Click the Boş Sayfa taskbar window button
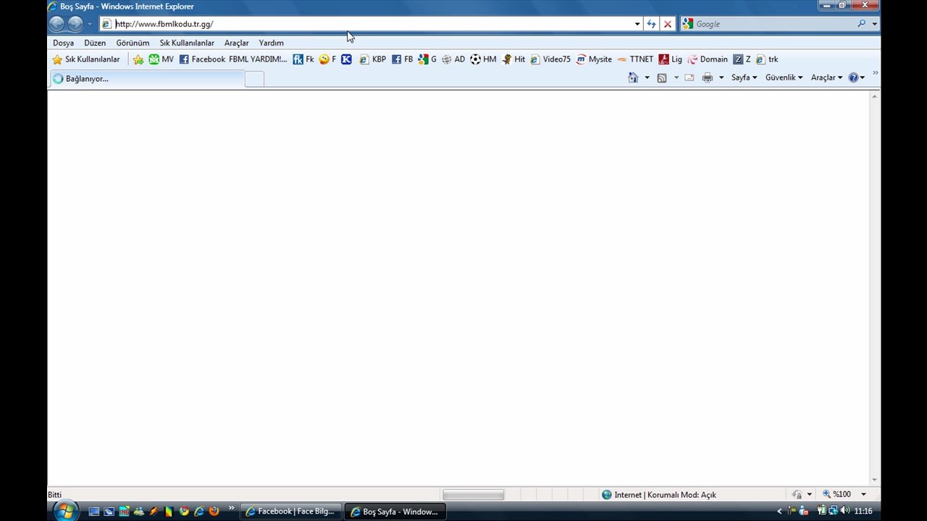The height and width of the screenshot is (521, 927). [395, 512]
